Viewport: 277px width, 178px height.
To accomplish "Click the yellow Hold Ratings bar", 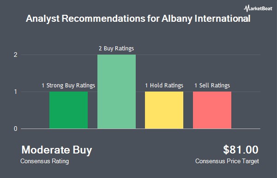I will [164, 110].
